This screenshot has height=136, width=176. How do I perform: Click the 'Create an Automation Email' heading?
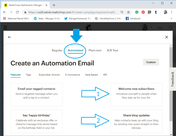click(52, 63)
